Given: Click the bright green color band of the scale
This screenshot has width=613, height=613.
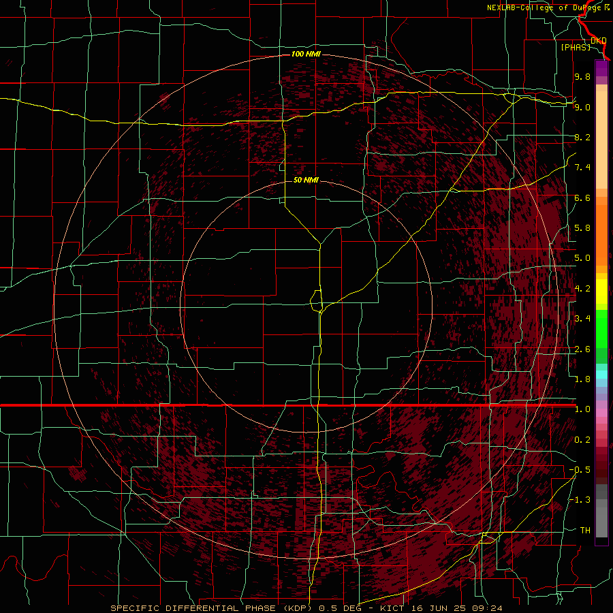Looking at the screenshot, I should click(601, 328).
